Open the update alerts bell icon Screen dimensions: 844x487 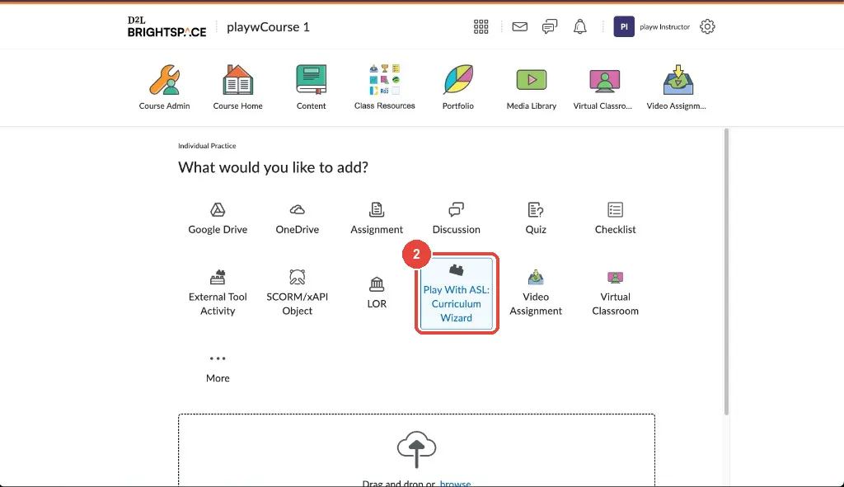pos(579,27)
